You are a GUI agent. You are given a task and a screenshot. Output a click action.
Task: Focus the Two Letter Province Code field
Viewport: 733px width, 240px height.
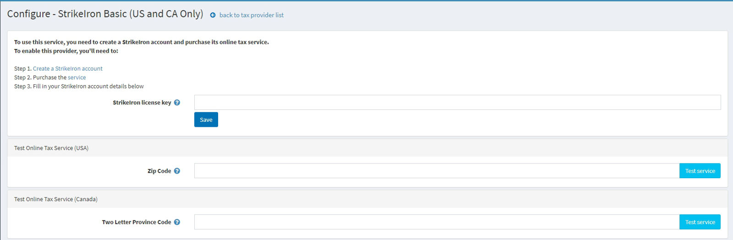click(x=437, y=222)
